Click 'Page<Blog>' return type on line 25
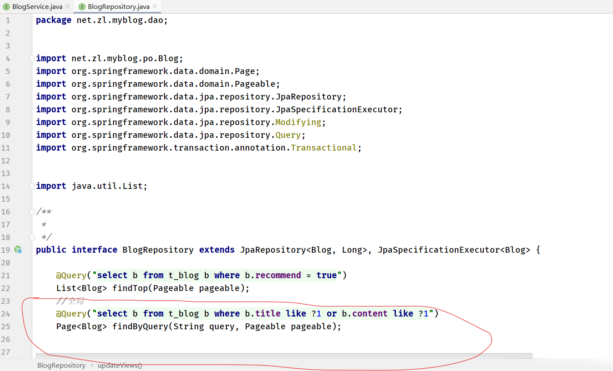 point(82,326)
